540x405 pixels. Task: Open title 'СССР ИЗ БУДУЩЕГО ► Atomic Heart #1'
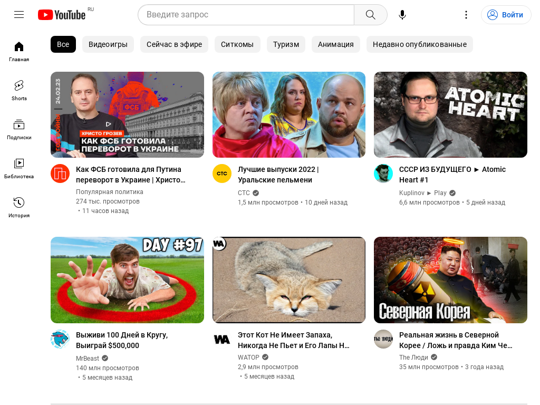pyautogui.click(x=452, y=175)
